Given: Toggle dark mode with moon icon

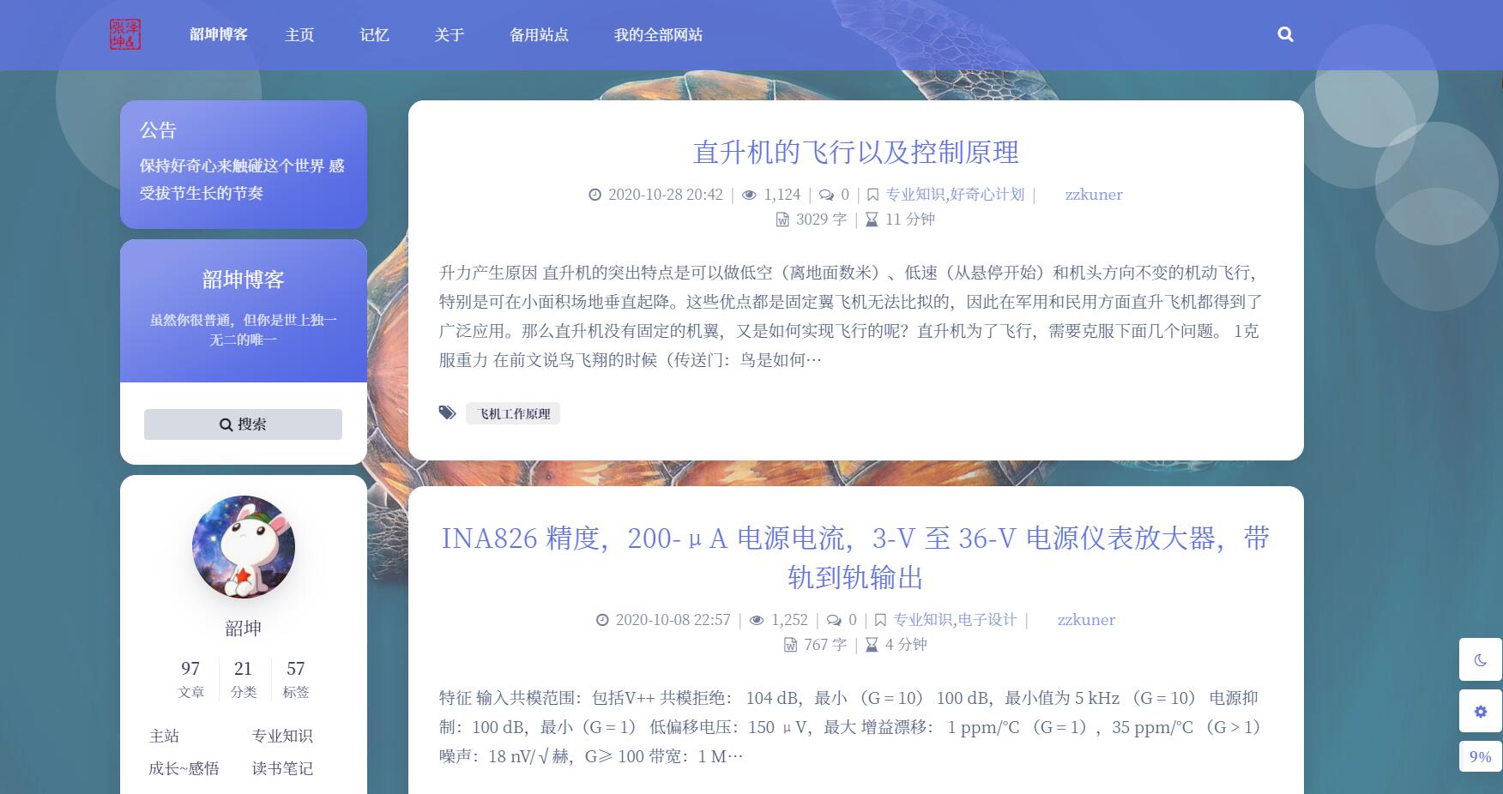Looking at the screenshot, I should pyautogui.click(x=1480, y=659).
